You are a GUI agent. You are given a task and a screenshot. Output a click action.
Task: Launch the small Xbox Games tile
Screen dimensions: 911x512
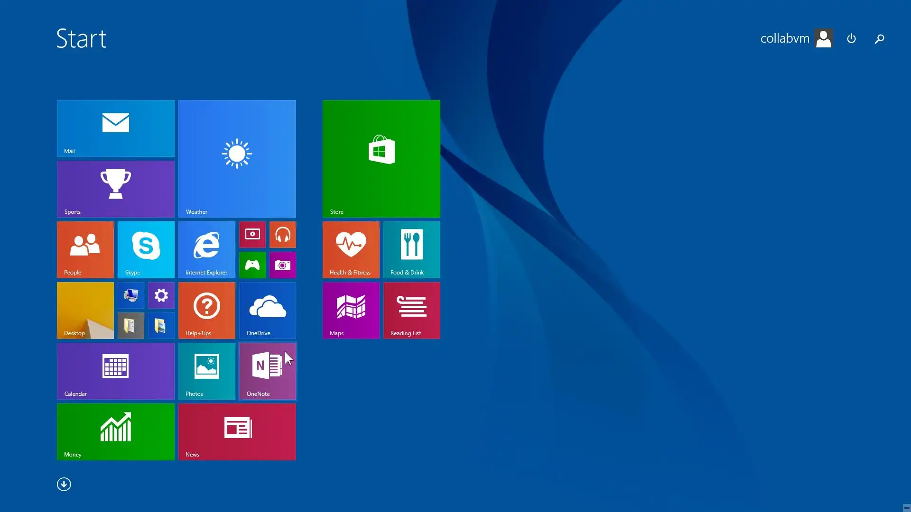252,265
